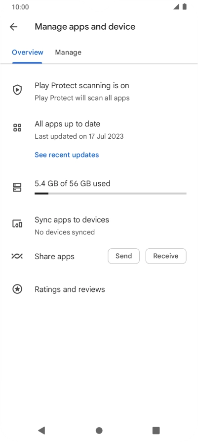
Task: Switch to the Manage tab
Action: click(x=68, y=53)
